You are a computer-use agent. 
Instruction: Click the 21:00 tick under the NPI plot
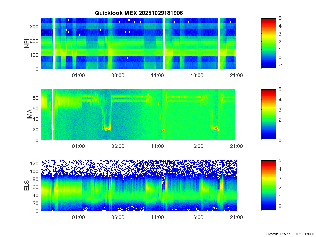pyautogui.click(x=236, y=75)
